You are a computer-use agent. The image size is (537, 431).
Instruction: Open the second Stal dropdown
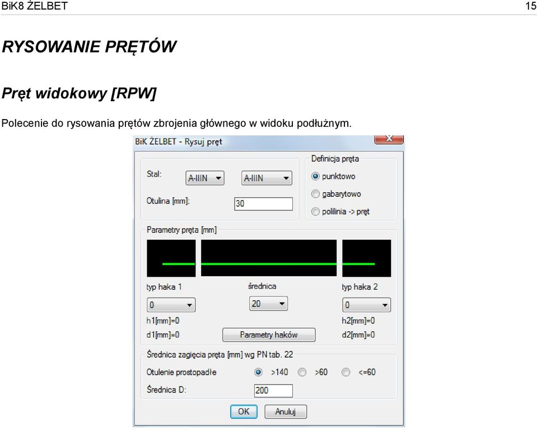tap(267, 178)
